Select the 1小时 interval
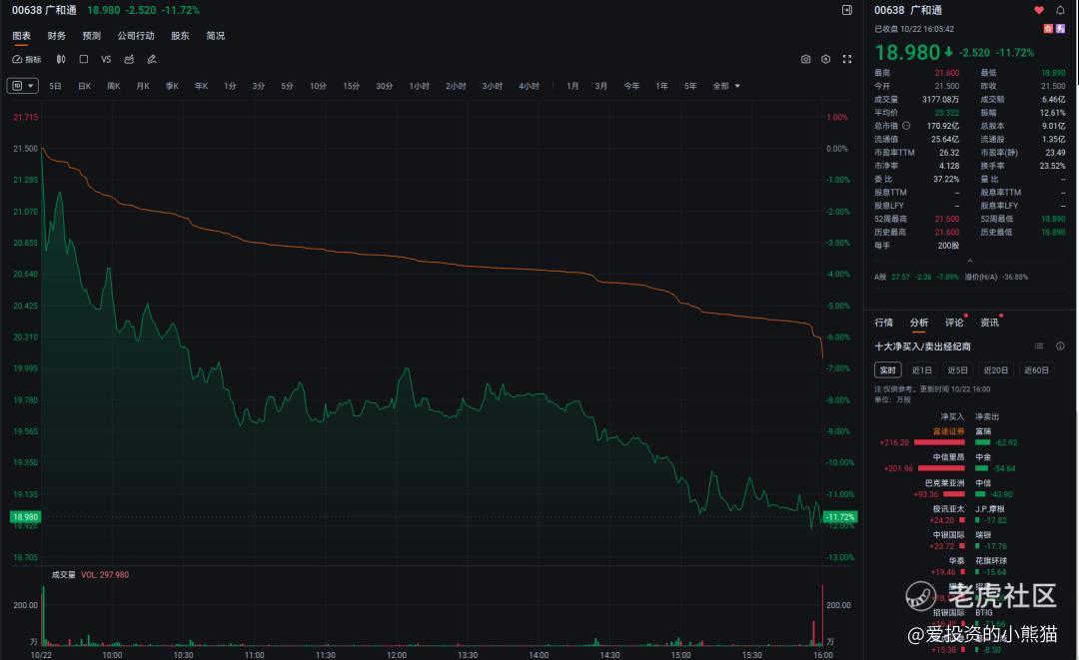The height and width of the screenshot is (660, 1079). [419, 86]
